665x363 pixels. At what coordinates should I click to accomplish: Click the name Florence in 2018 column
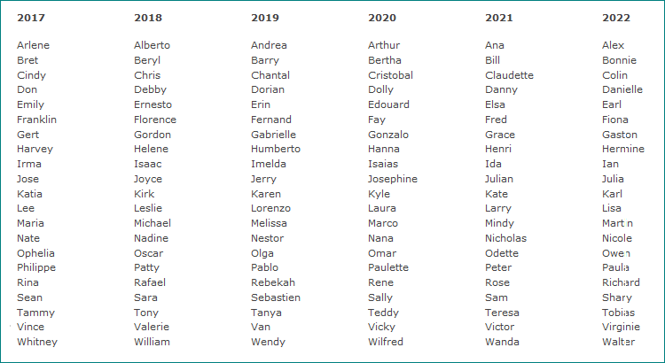(155, 120)
